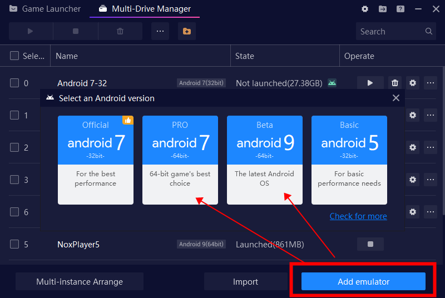The width and height of the screenshot is (445, 298).
Task: Check the box for emulator row 6
Action: pos(14,212)
